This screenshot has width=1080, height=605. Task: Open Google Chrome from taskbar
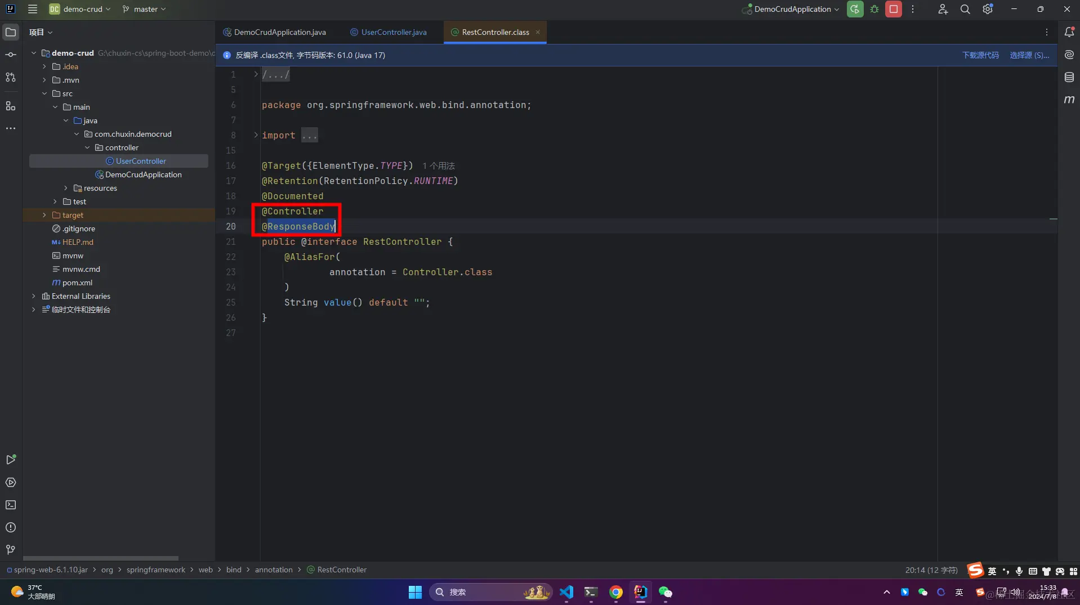click(615, 592)
